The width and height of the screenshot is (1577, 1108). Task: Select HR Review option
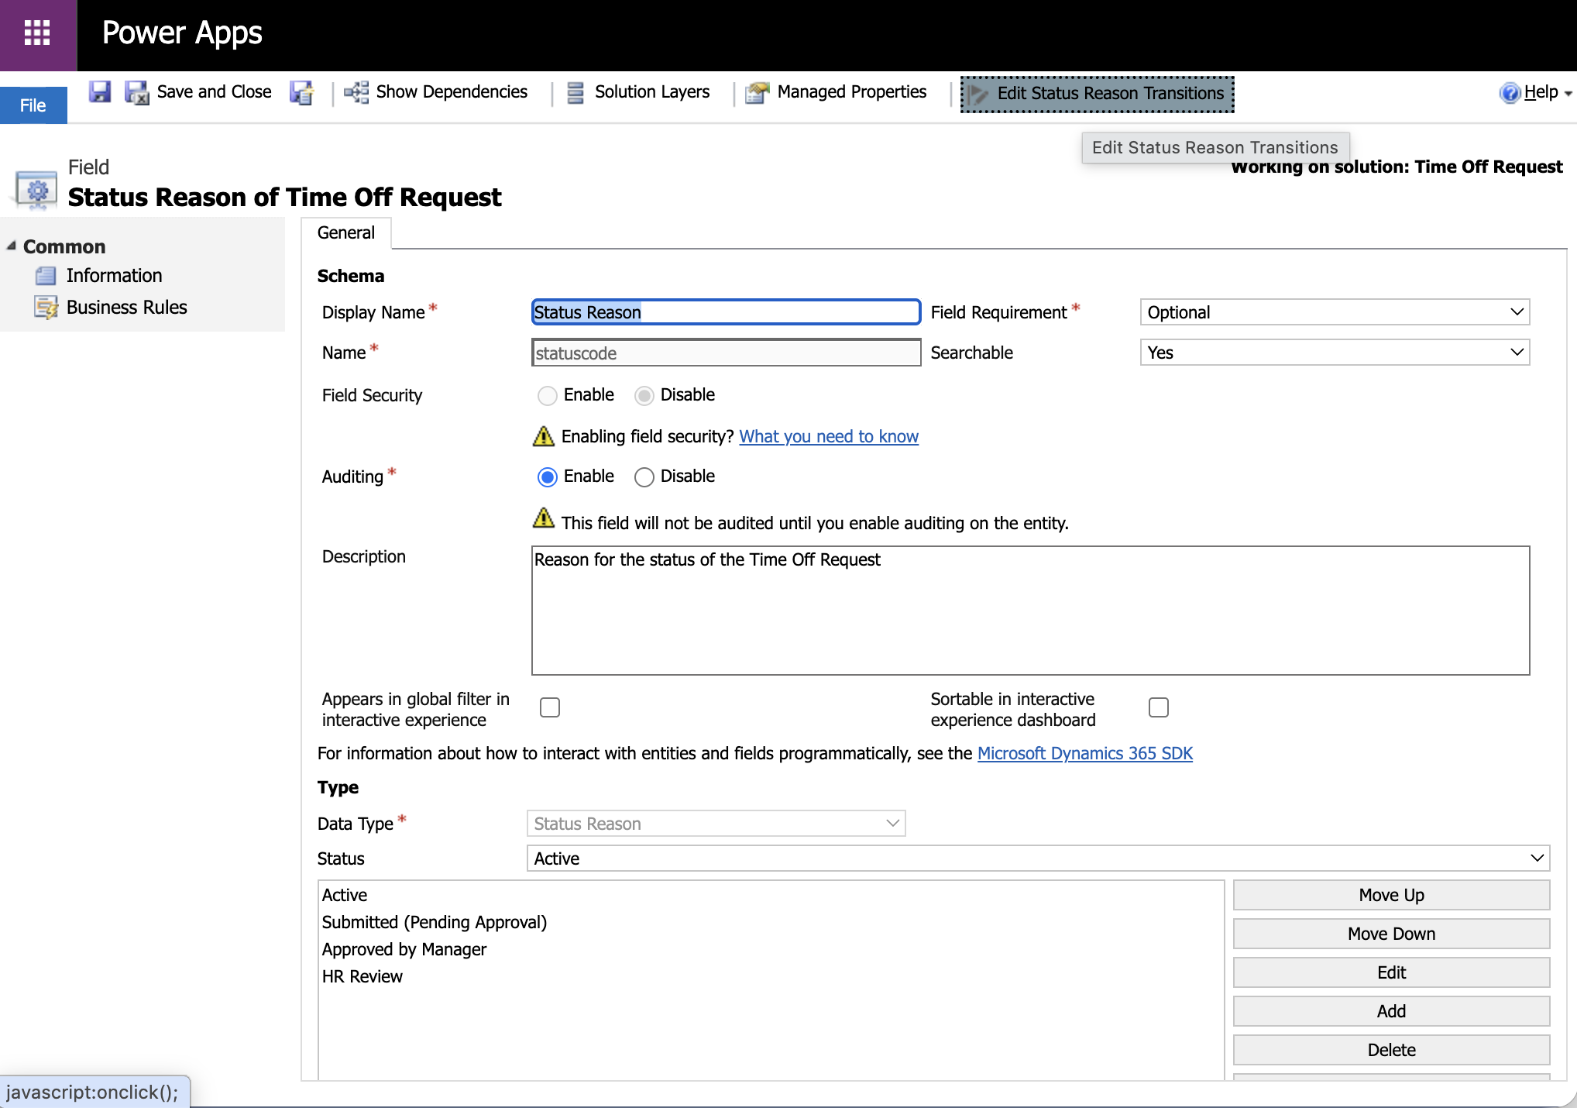[362, 976]
